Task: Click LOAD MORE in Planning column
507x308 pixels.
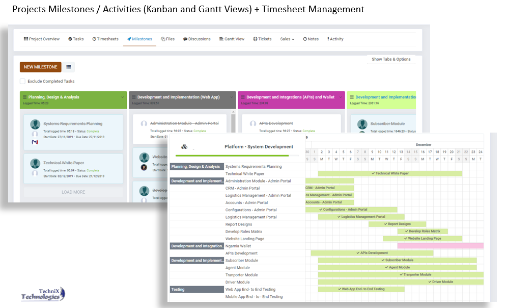Action: pos(73,192)
